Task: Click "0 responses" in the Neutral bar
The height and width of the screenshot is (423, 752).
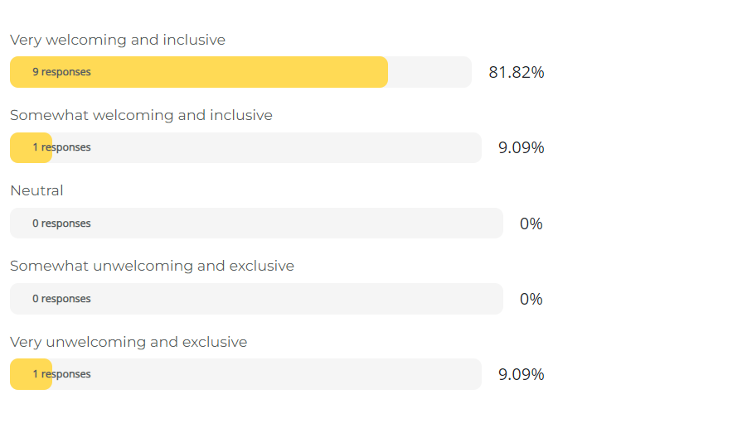Action: [61, 224]
